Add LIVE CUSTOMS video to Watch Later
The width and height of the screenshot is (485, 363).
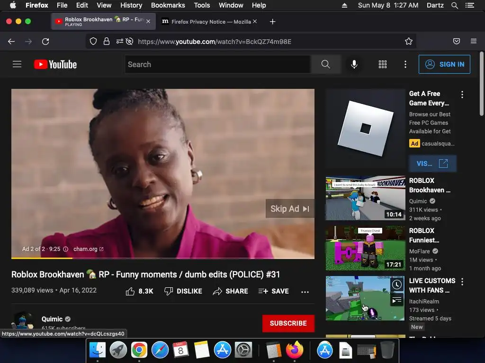tap(397, 285)
